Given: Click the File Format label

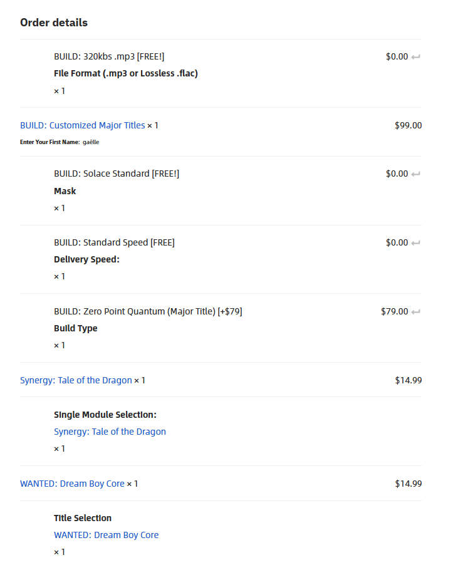Looking at the screenshot, I should 125,74.
